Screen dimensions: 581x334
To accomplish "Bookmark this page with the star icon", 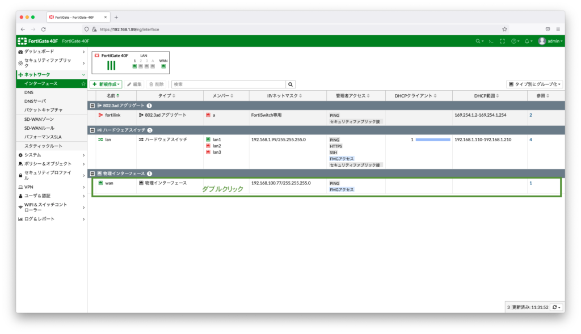I will (x=504, y=29).
